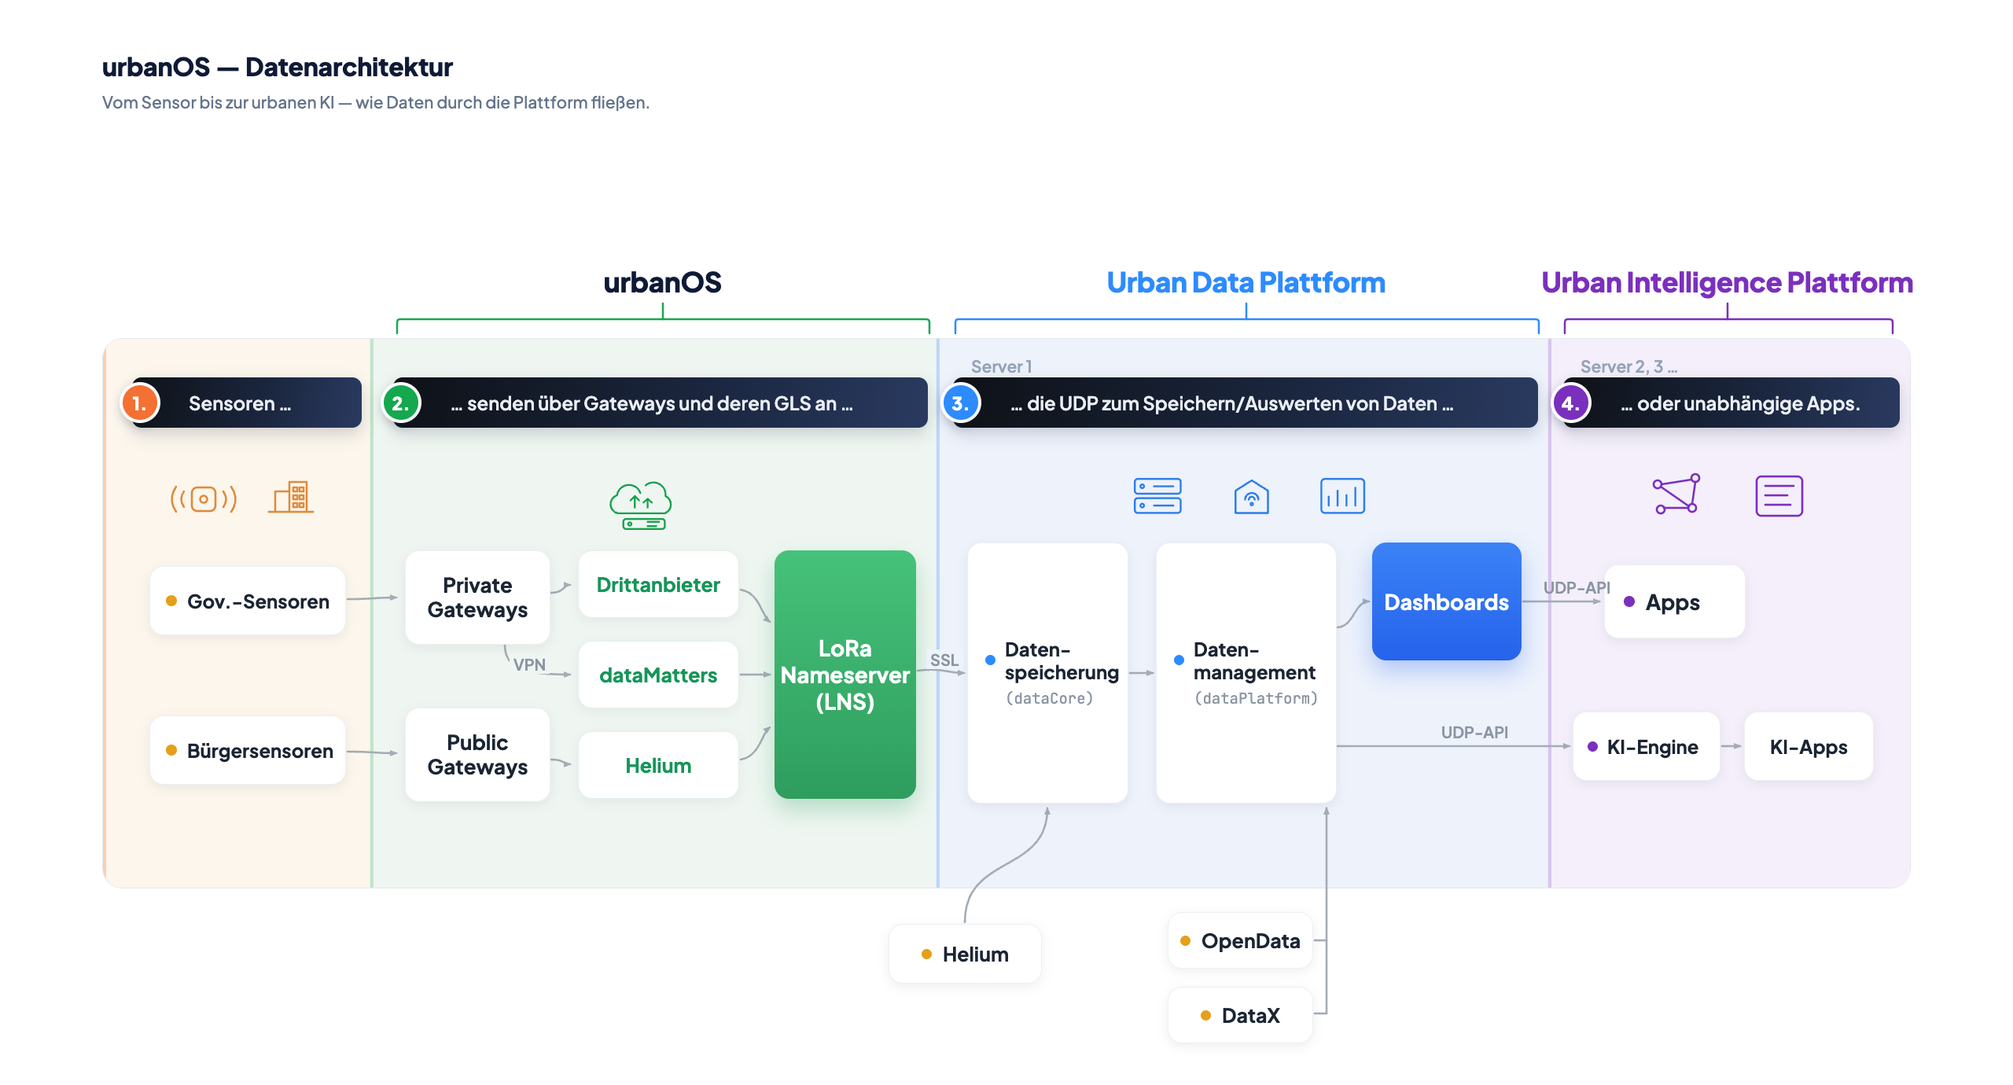The width and height of the screenshot is (2013, 1085).
Task: Click the 'Server 1' label
Action: click(1001, 367)
